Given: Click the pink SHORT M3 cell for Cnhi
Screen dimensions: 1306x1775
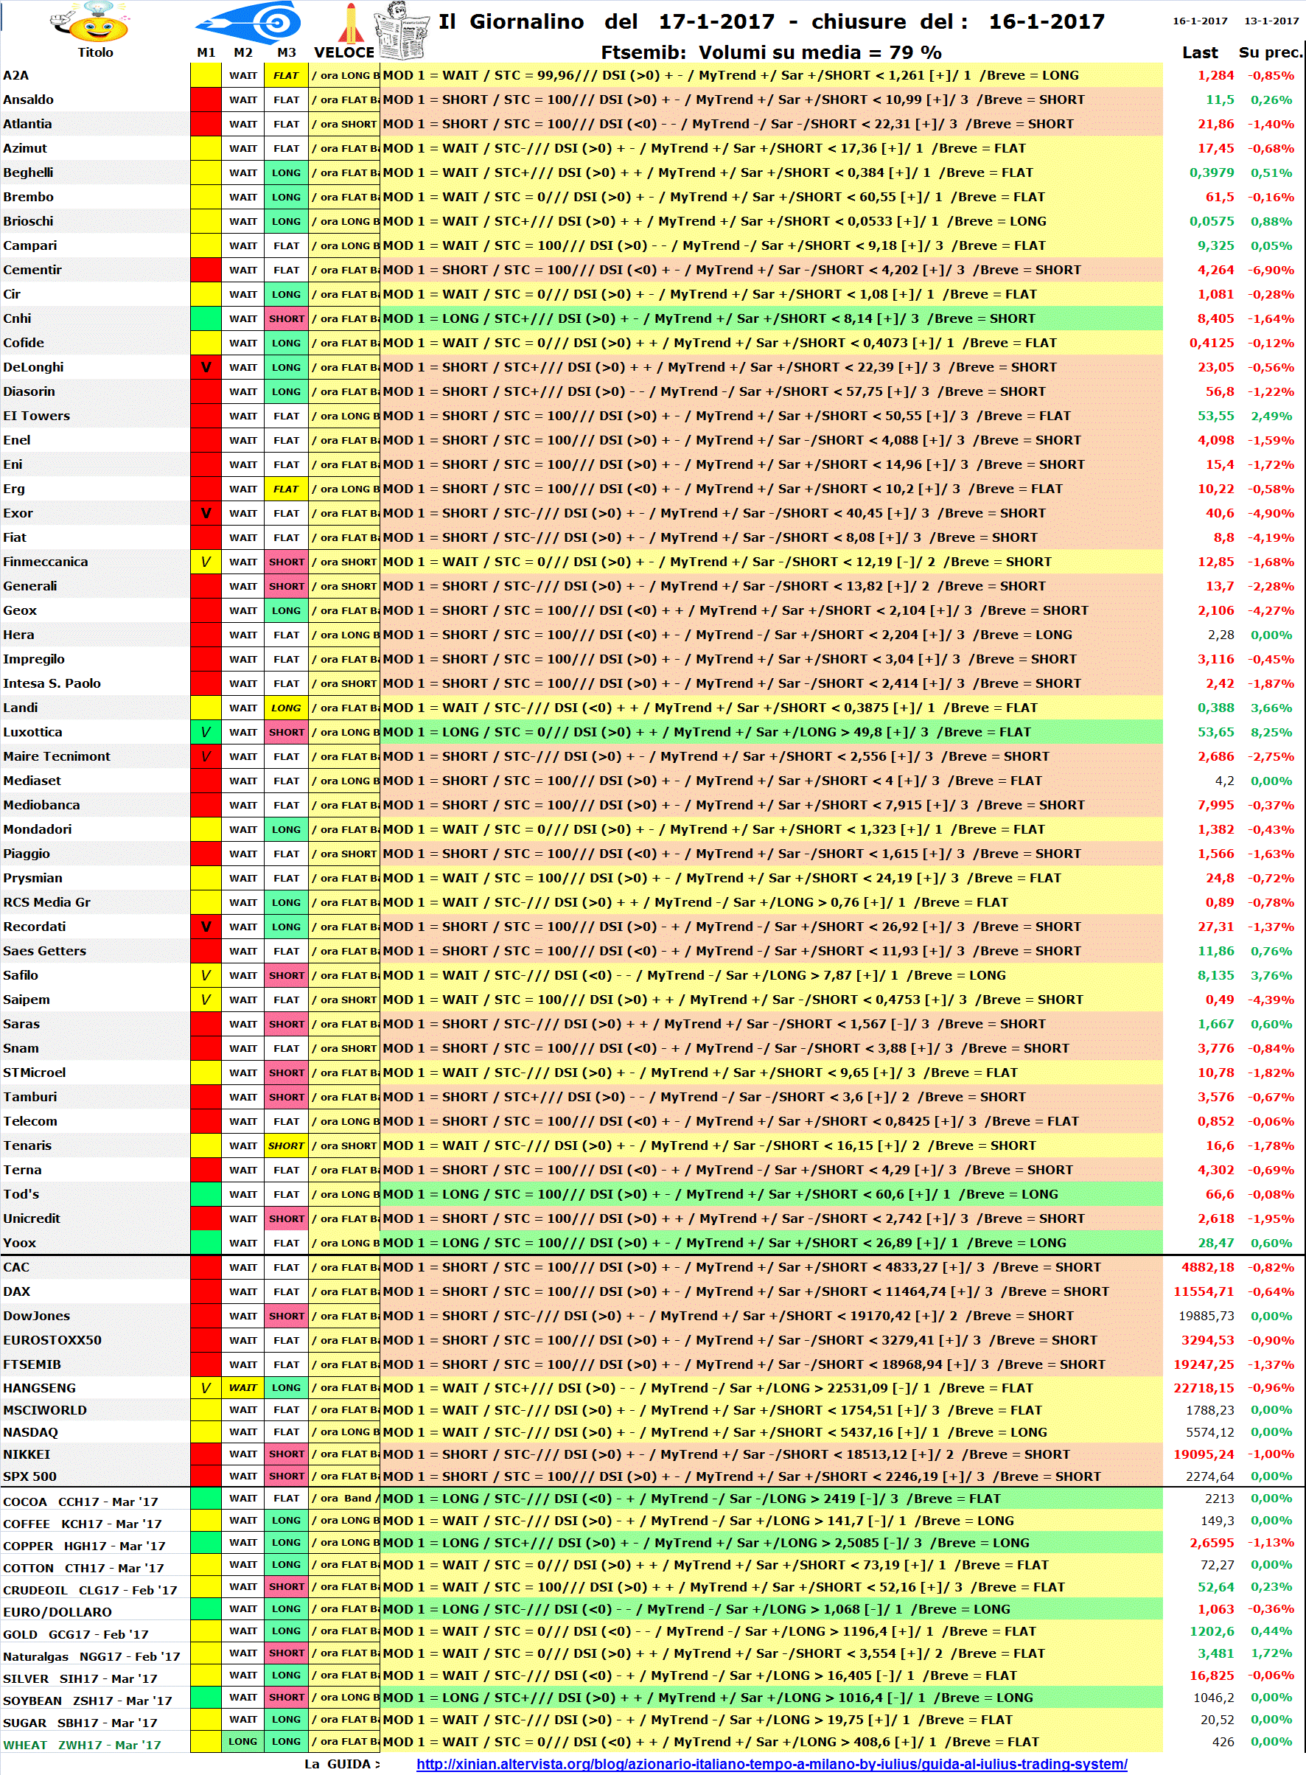Looking at the screenshot, I should point(286,318).
